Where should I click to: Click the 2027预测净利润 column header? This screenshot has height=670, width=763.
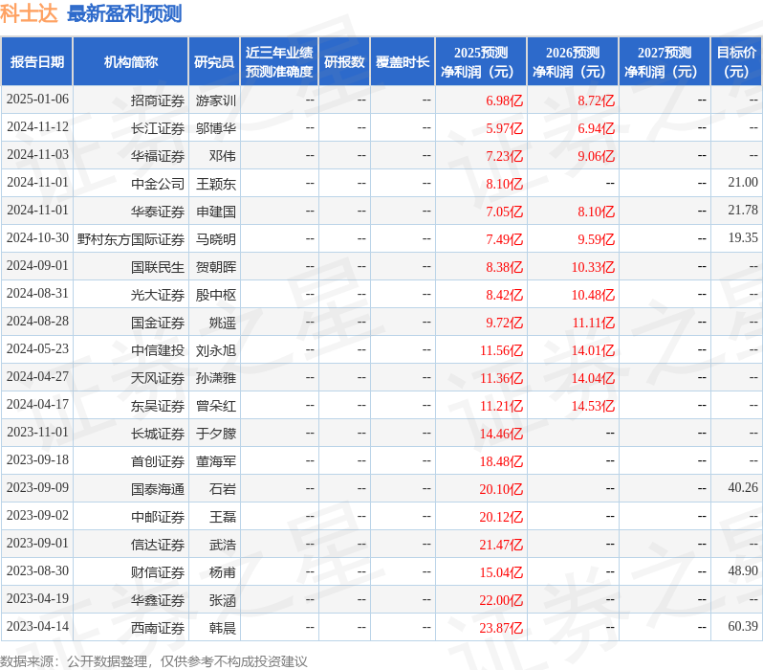(x=665, y=62)
